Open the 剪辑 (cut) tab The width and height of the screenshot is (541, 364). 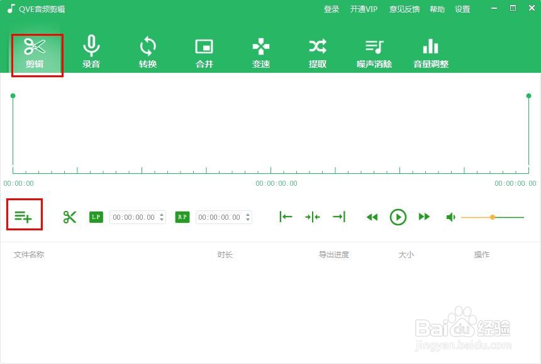(35, 54)
